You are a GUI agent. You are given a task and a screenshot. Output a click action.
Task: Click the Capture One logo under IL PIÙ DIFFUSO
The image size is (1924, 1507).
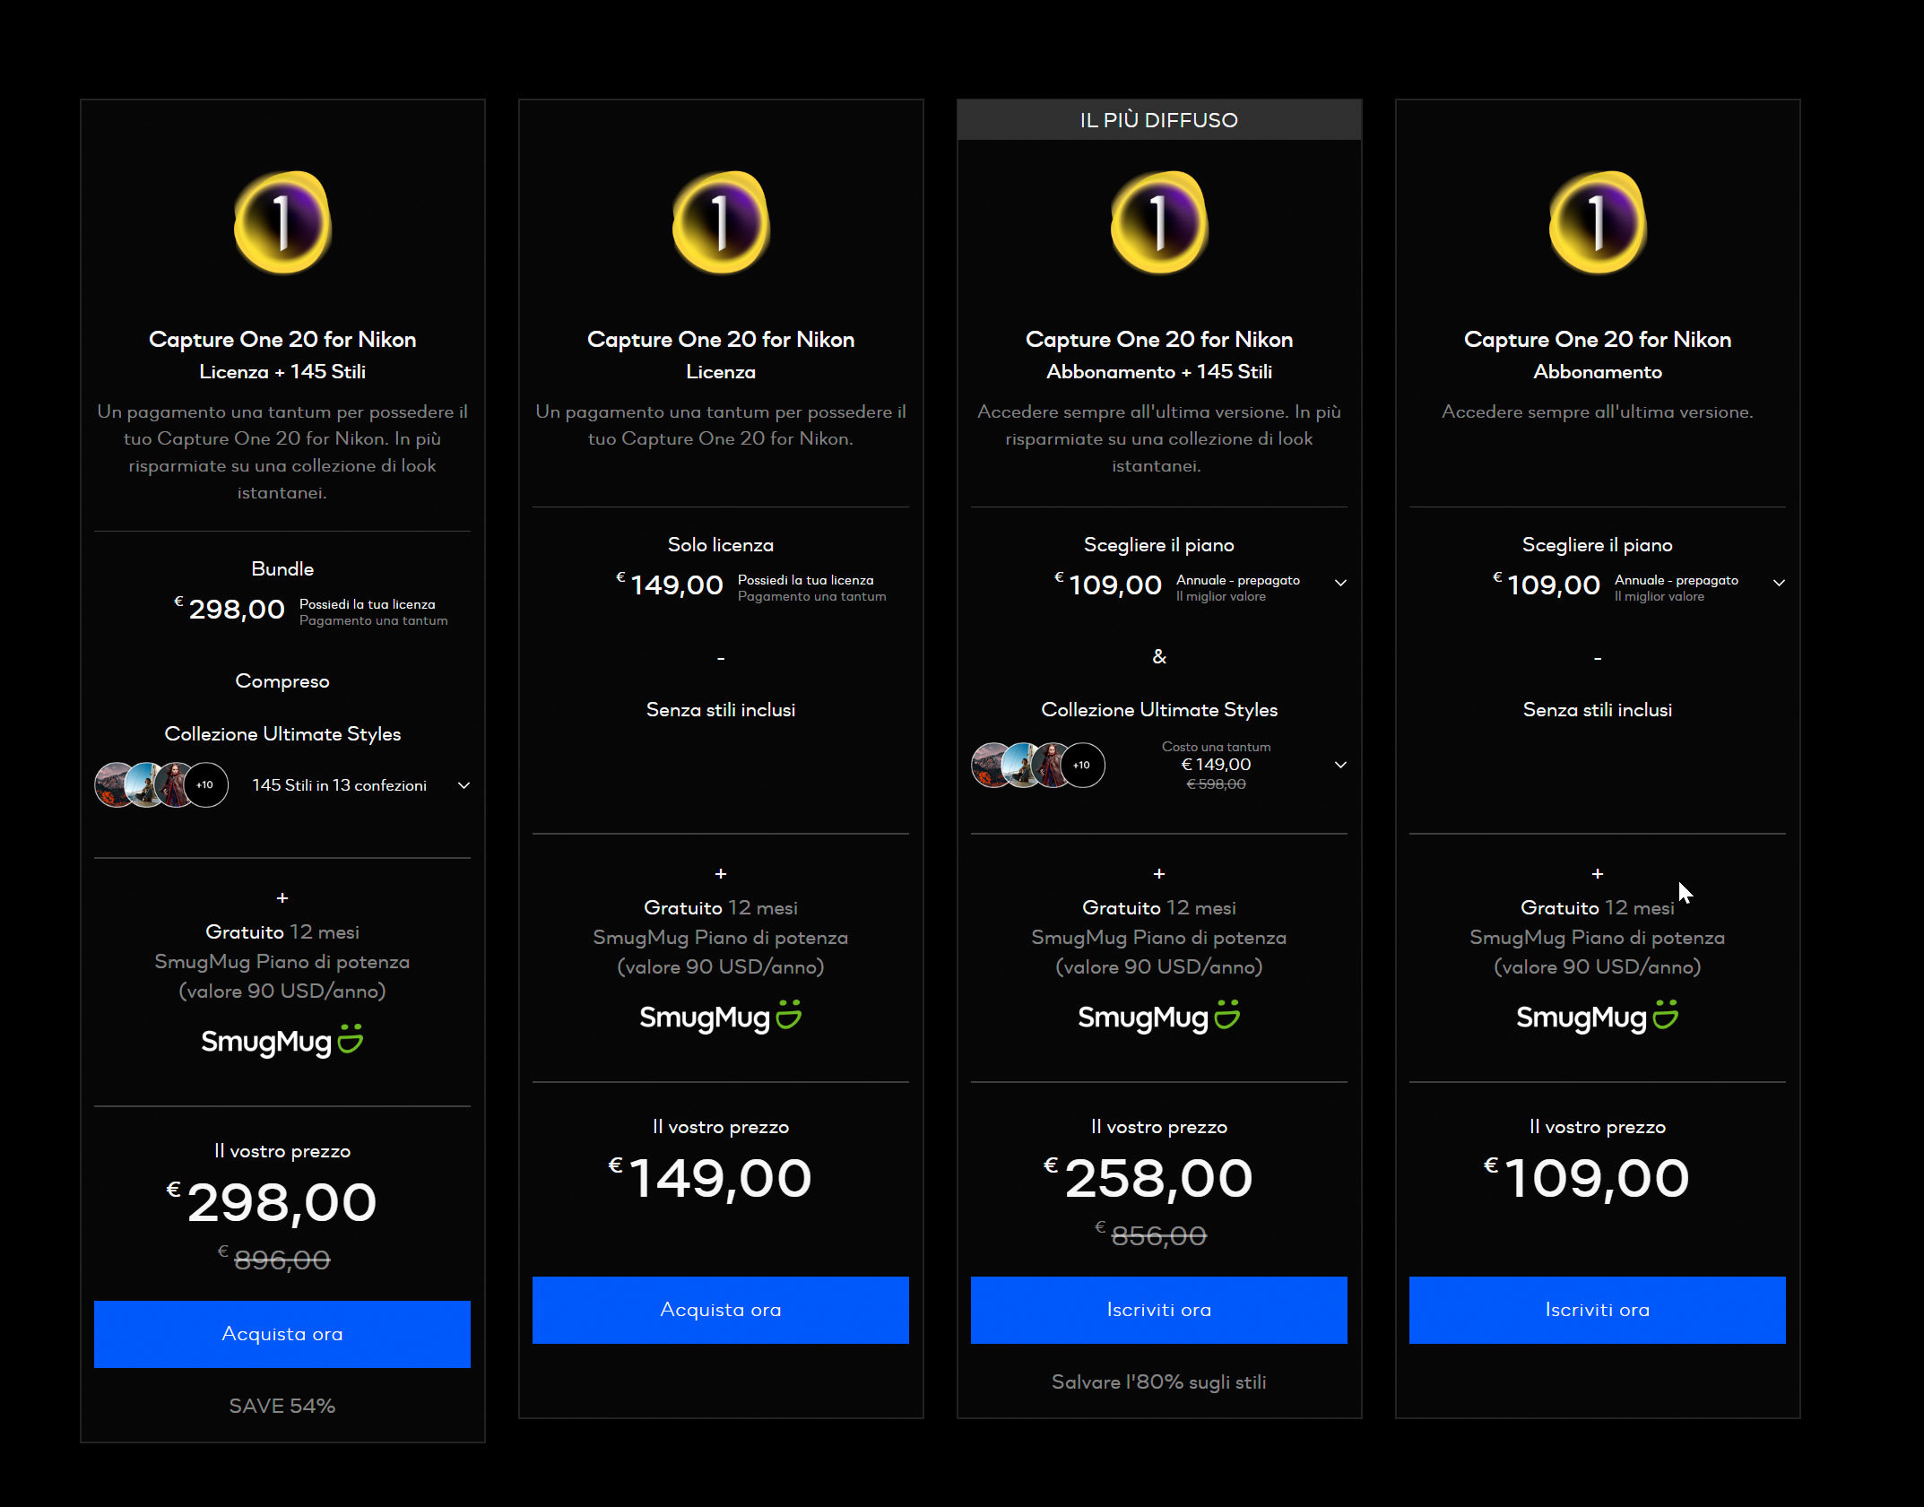[x=1159, y=222]
